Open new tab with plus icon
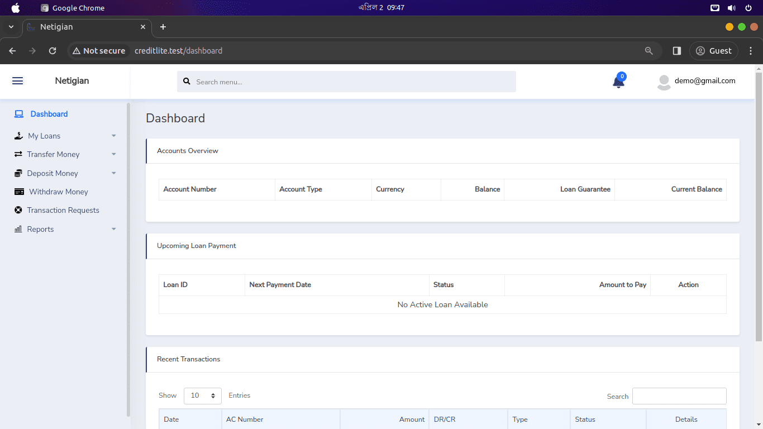 [x=163, y=27]
